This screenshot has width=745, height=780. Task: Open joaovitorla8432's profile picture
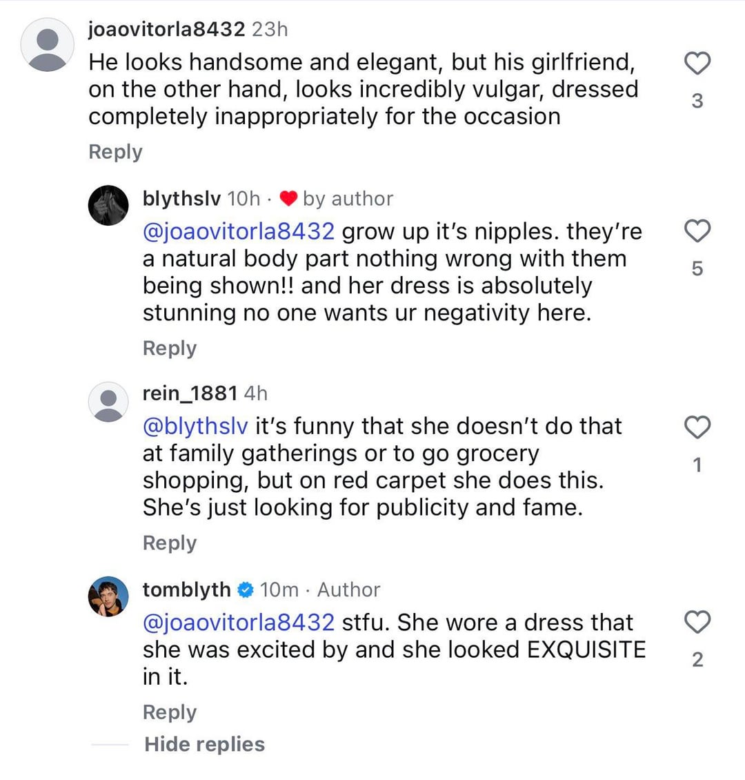pyautogui.click(x=47, y=45)
